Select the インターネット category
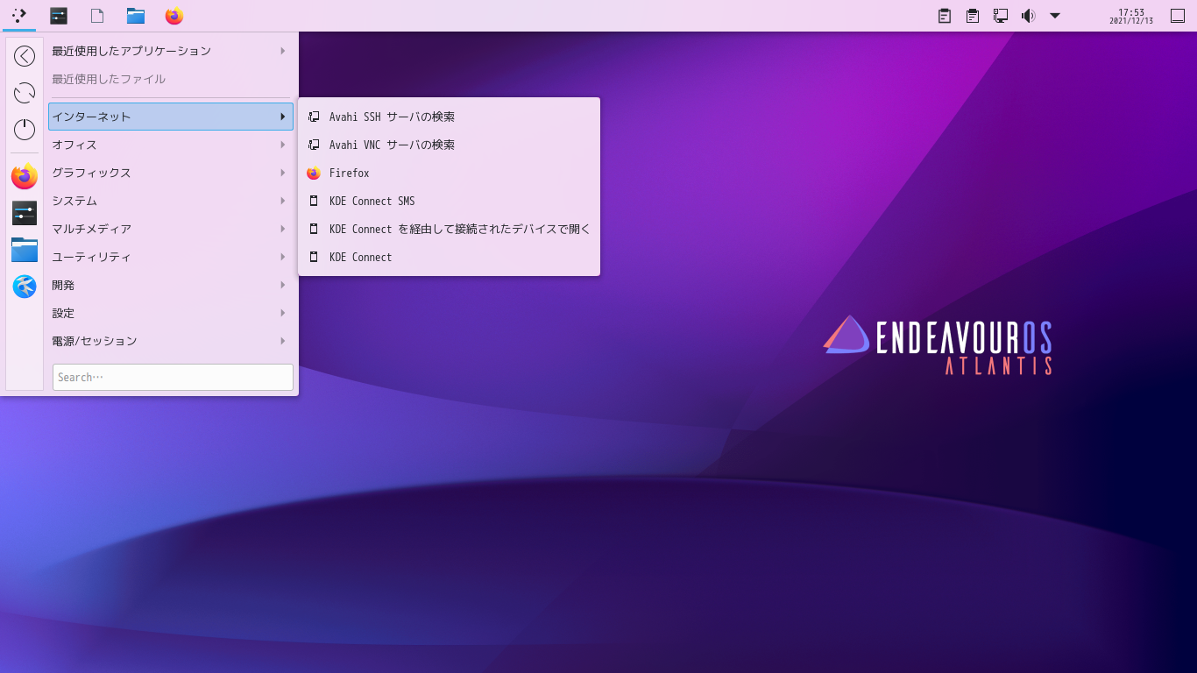Viewport: 1197px width, 673px height. [x=171, y=117]
